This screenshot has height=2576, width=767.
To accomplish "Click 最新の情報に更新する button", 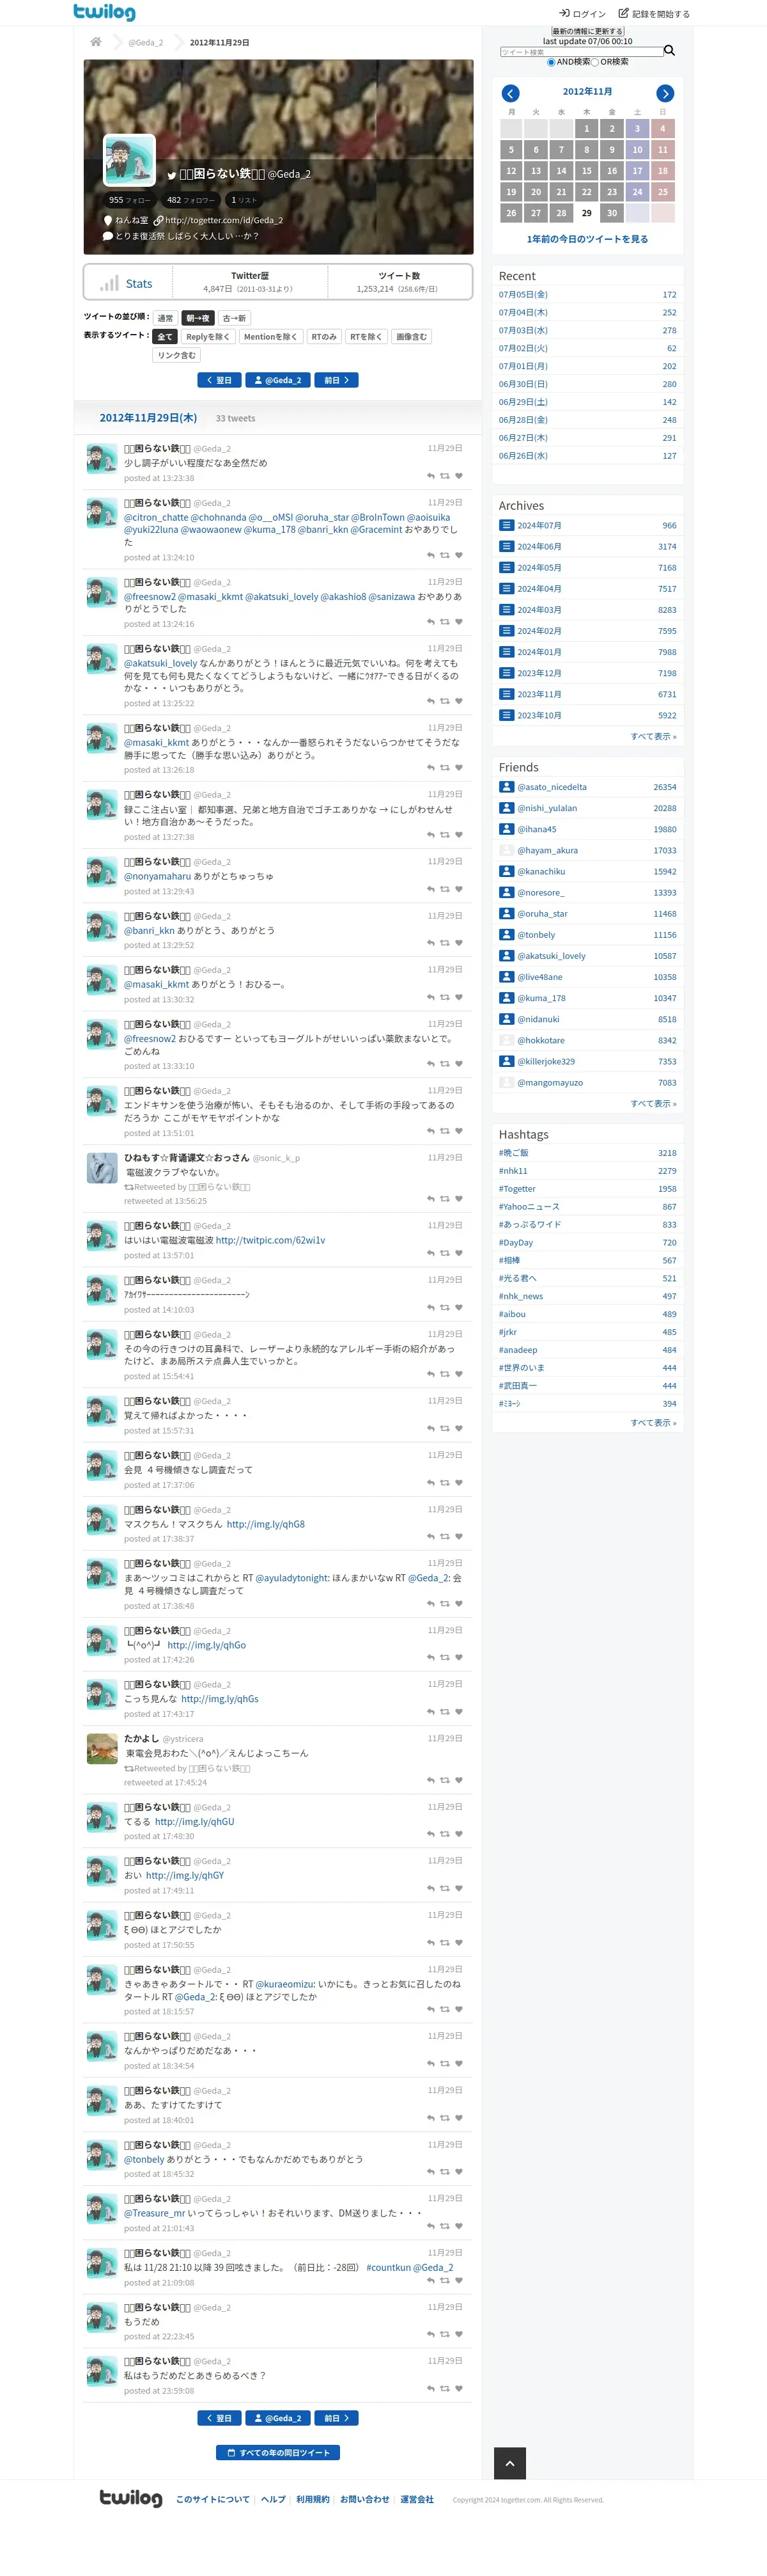I will [587, 31].
